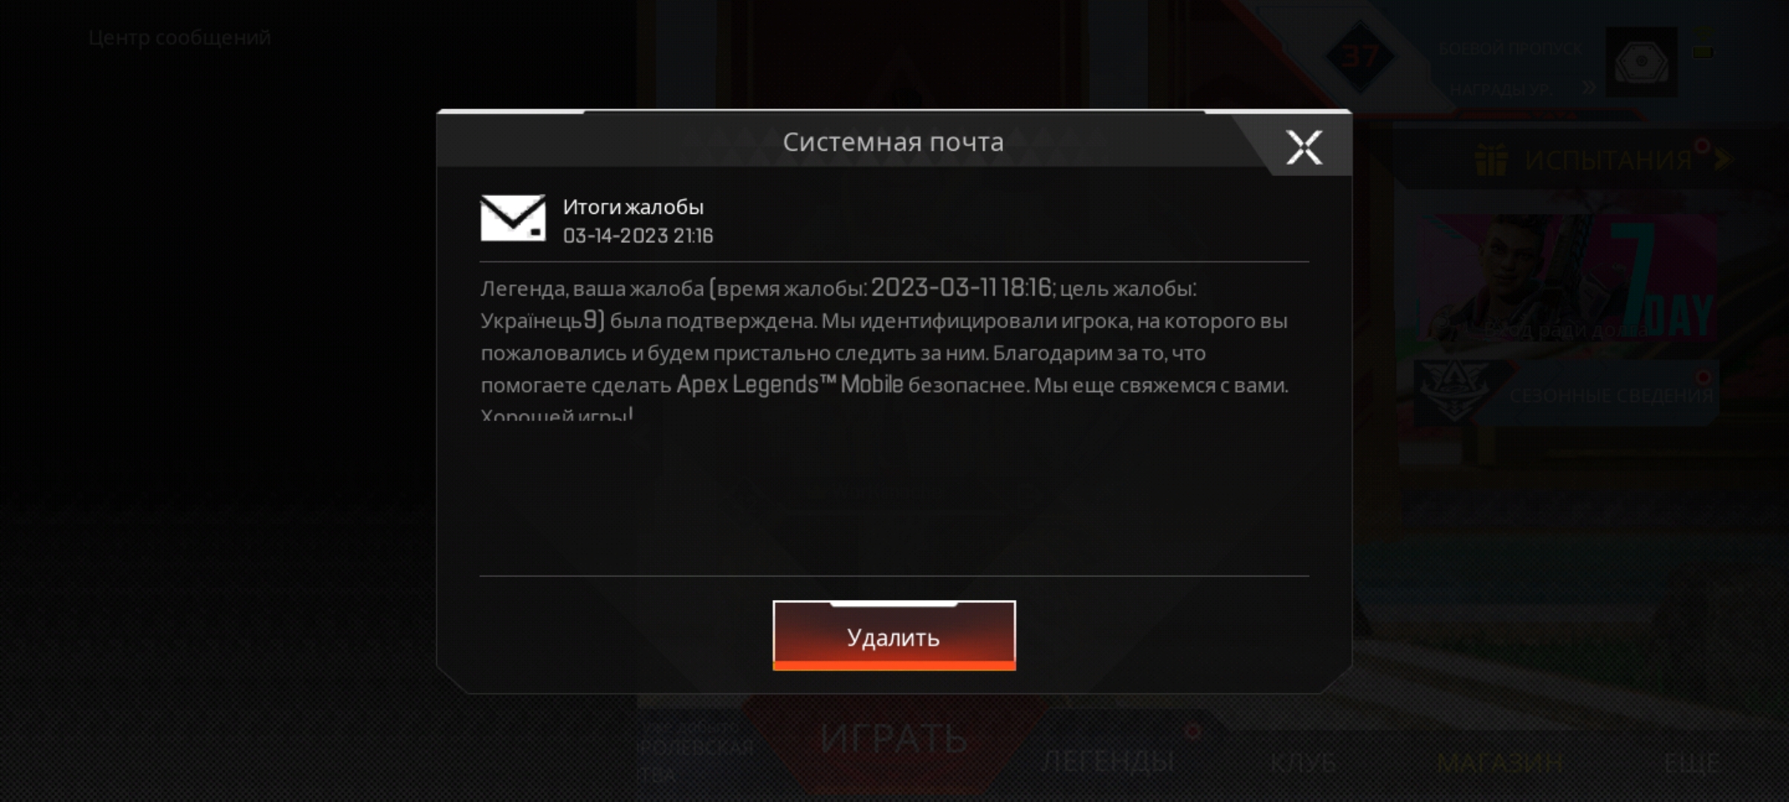This screenshot has width=1789, height=802.
Task: Click the message body text about Українець9
Action: click(884, 353)
